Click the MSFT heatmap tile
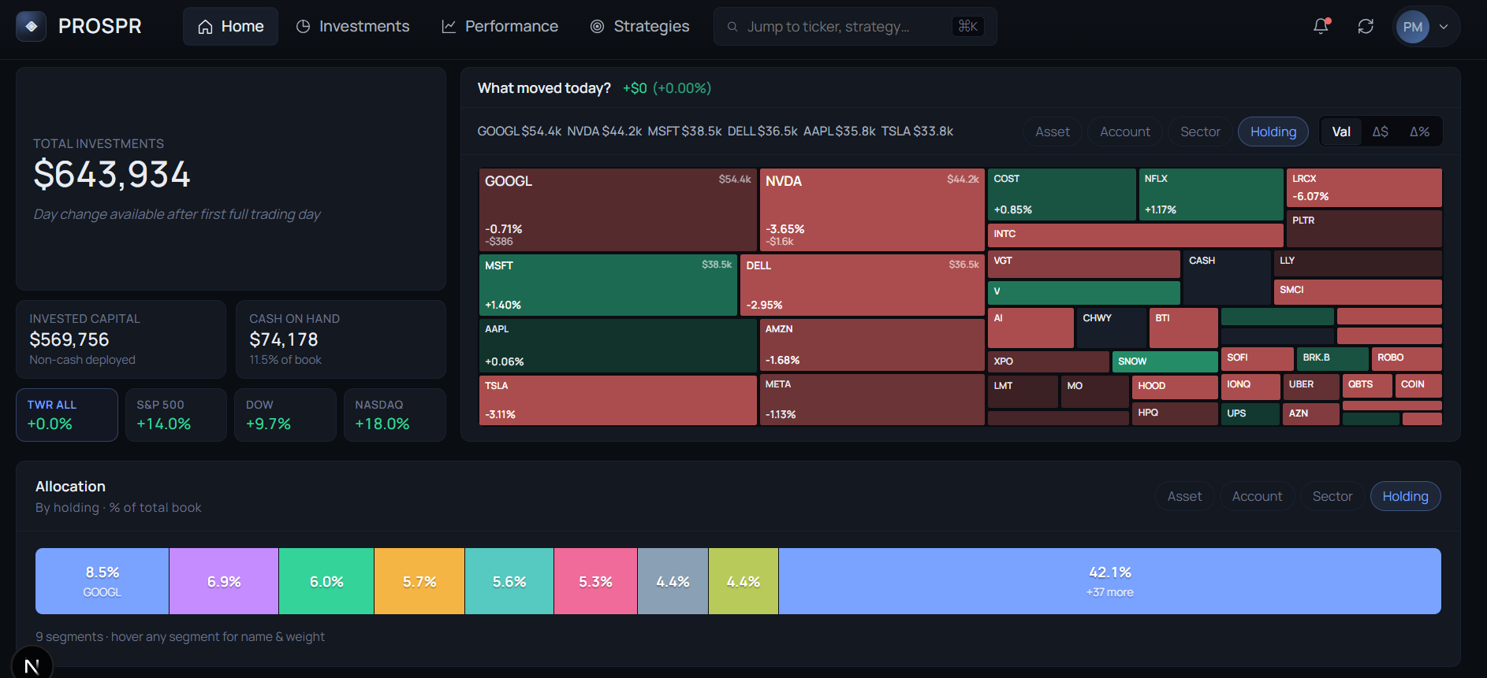Image resolution: width=1487 pixels, height=678 pixels. pos(608,285)
